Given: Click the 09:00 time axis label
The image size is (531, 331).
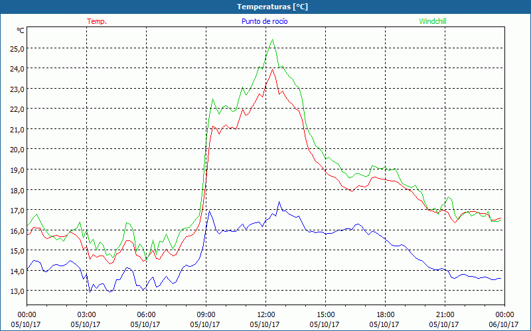Looking at the screenshot, I should pyautogui.click(x=206, y=315).
